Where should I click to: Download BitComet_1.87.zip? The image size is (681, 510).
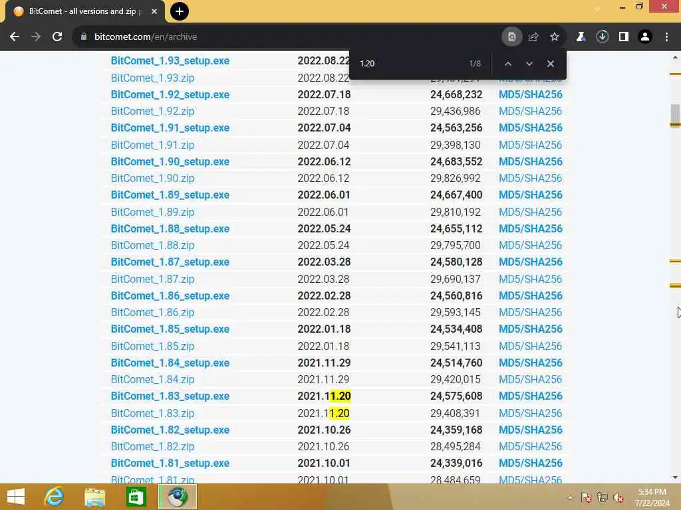pyautogui.click(x=152, y=279)
